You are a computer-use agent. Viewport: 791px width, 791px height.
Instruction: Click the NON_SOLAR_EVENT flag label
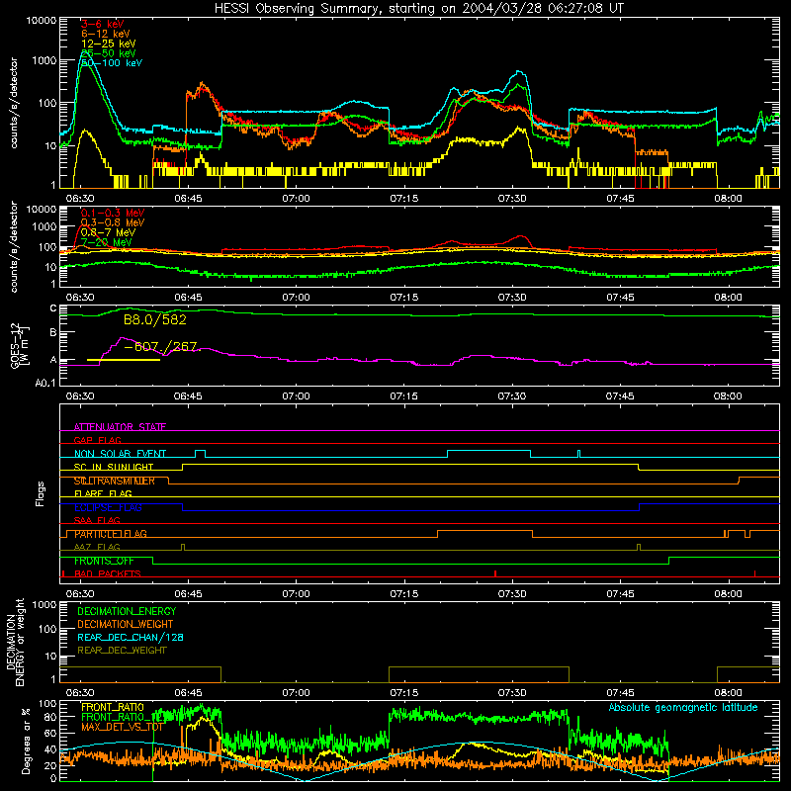(120, 454)
